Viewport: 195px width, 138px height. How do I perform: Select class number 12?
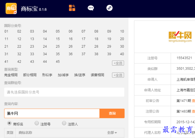(19, 39)
